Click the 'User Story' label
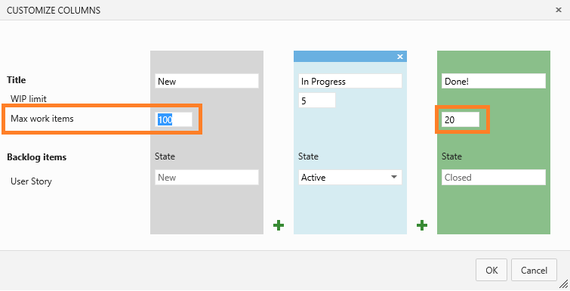 31,181
